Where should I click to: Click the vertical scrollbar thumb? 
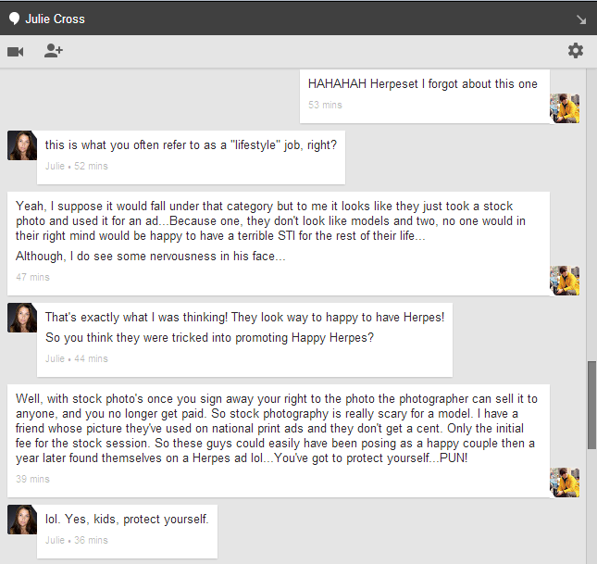click(x=591, y=404)
